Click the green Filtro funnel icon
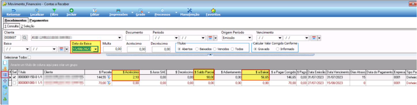 (x=54, y=10)
